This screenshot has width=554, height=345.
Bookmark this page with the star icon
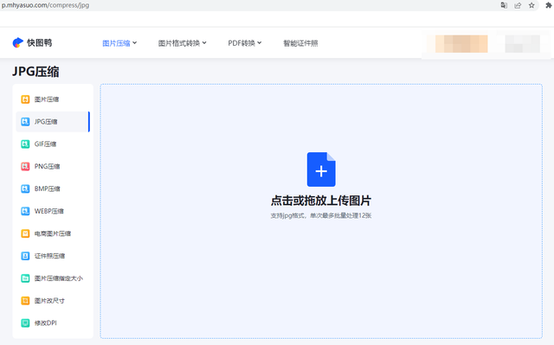click(531, 5)
